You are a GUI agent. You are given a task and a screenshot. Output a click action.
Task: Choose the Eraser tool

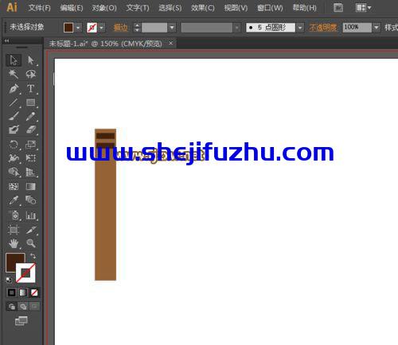click(x=31, y=130)
